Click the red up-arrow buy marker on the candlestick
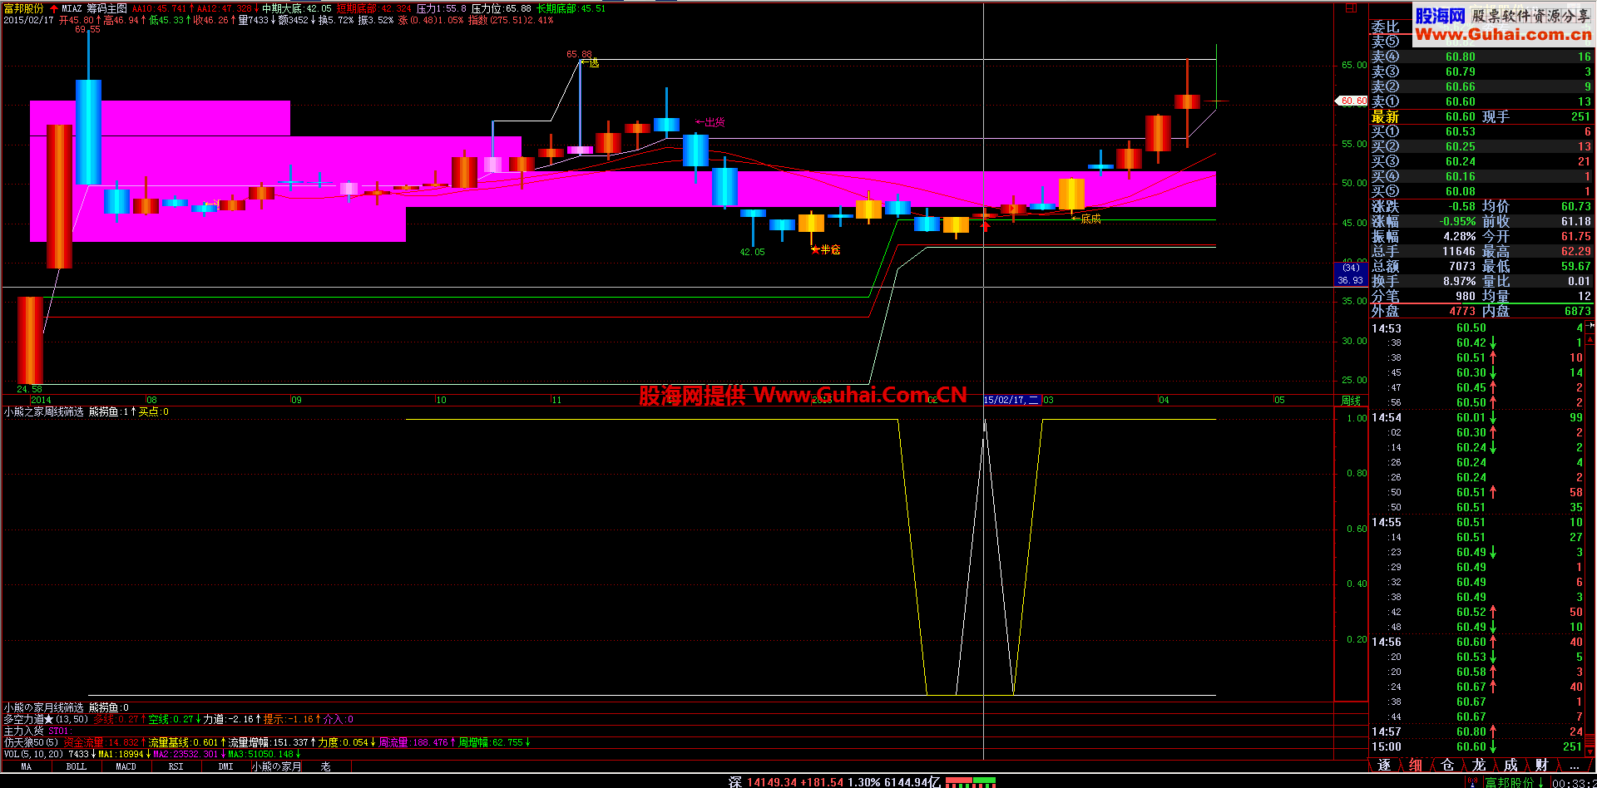This screenshot has width=1597, height=788. pos(986,225)
